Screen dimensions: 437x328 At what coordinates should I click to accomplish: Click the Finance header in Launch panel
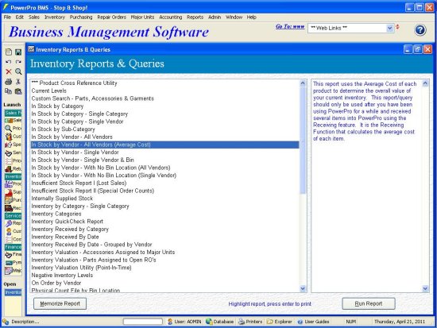13,247
